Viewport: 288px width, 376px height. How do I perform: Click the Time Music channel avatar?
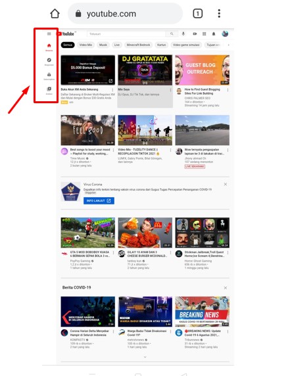click(64, 151)
